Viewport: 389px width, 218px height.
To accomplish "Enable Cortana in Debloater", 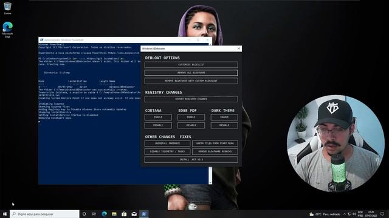I will [158, 117].
